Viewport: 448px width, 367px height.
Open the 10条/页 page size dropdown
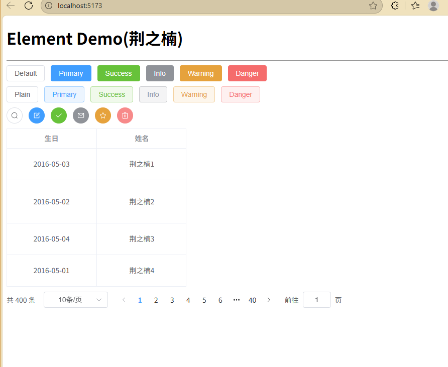pyautogui.click(x=76, y=300)
